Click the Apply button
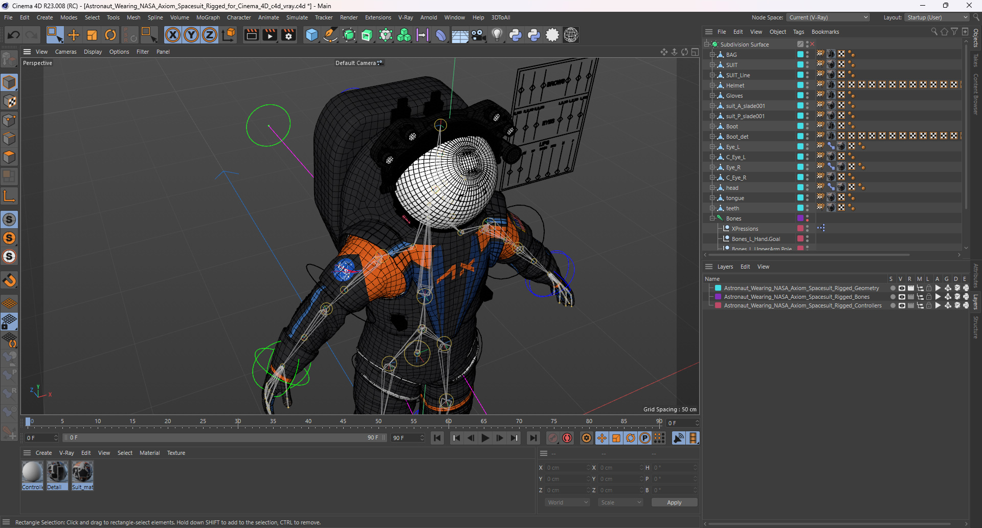Screen dimensions: 982x528 click(x=674, y=502)
